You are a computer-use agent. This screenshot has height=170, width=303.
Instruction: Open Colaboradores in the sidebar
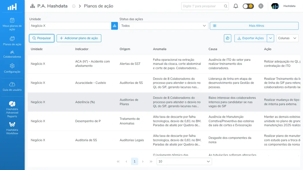12,54
